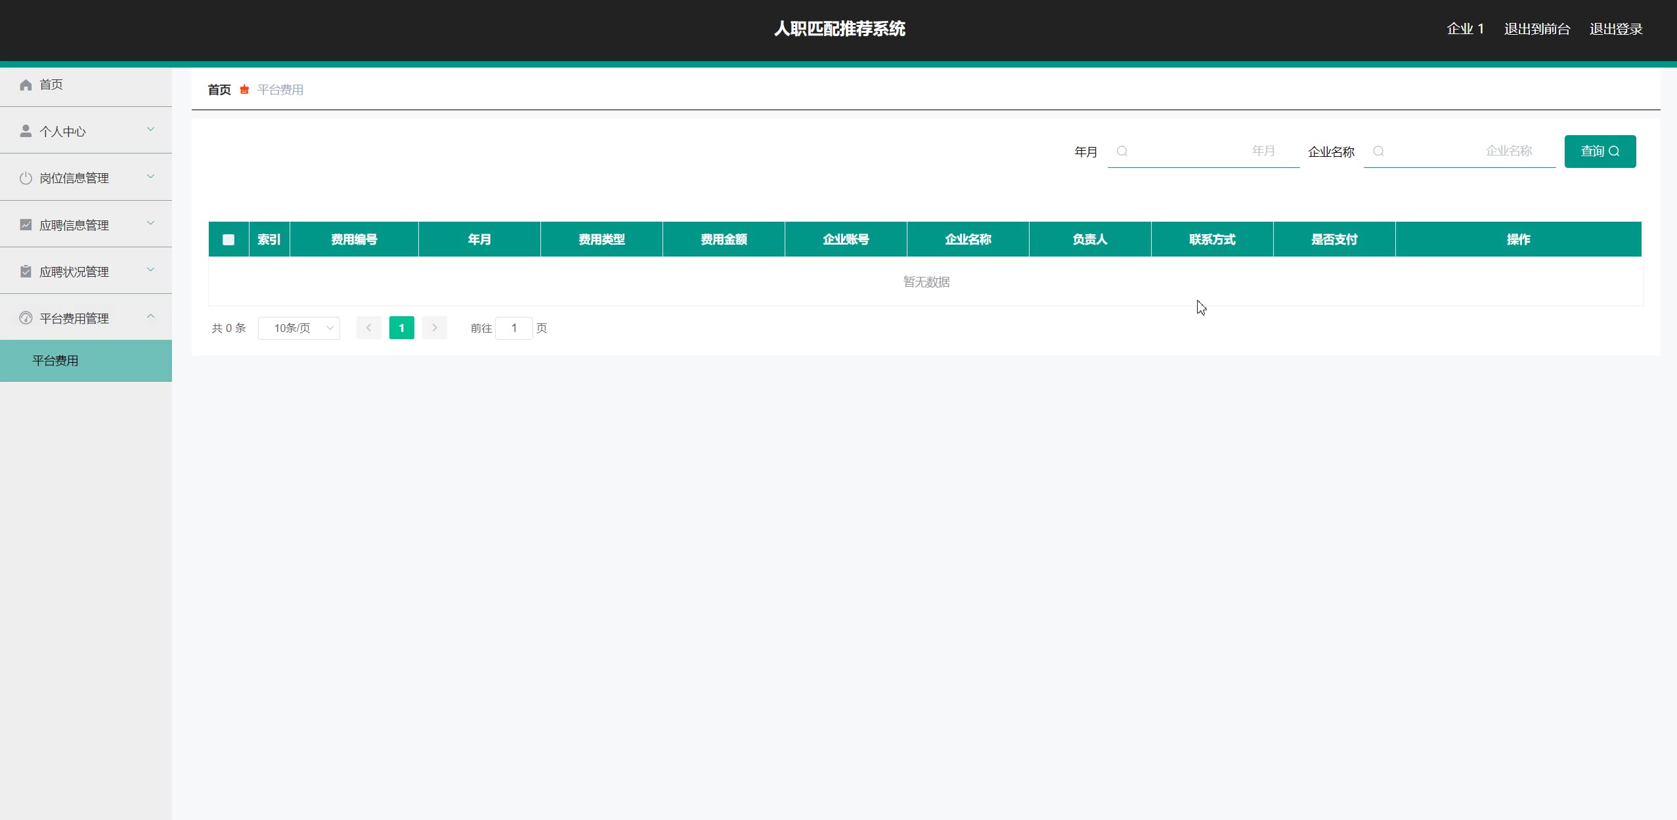Expand the 个人中心 menu chevron
This screenshot has width=1677, height=820.
coord(150,129)
